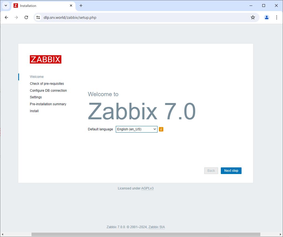Click the address bar URL

[x=70, y=17]
